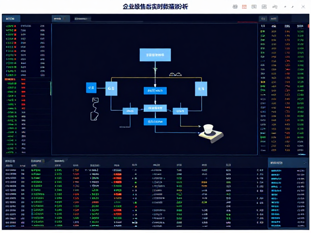Open the highlighted first tab above the flowchart canvas
311x233 pixels.
click(60, 18)
